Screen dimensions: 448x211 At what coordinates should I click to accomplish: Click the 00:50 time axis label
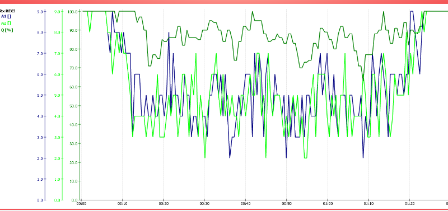click(x=286, y=204)
